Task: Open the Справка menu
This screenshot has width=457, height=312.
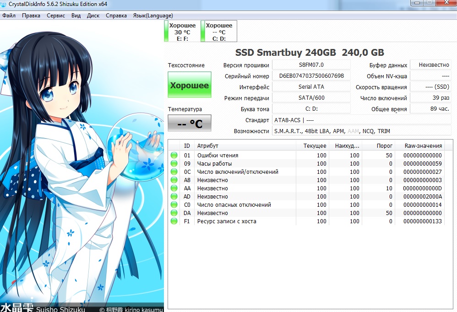Action: tap(116, 16)
